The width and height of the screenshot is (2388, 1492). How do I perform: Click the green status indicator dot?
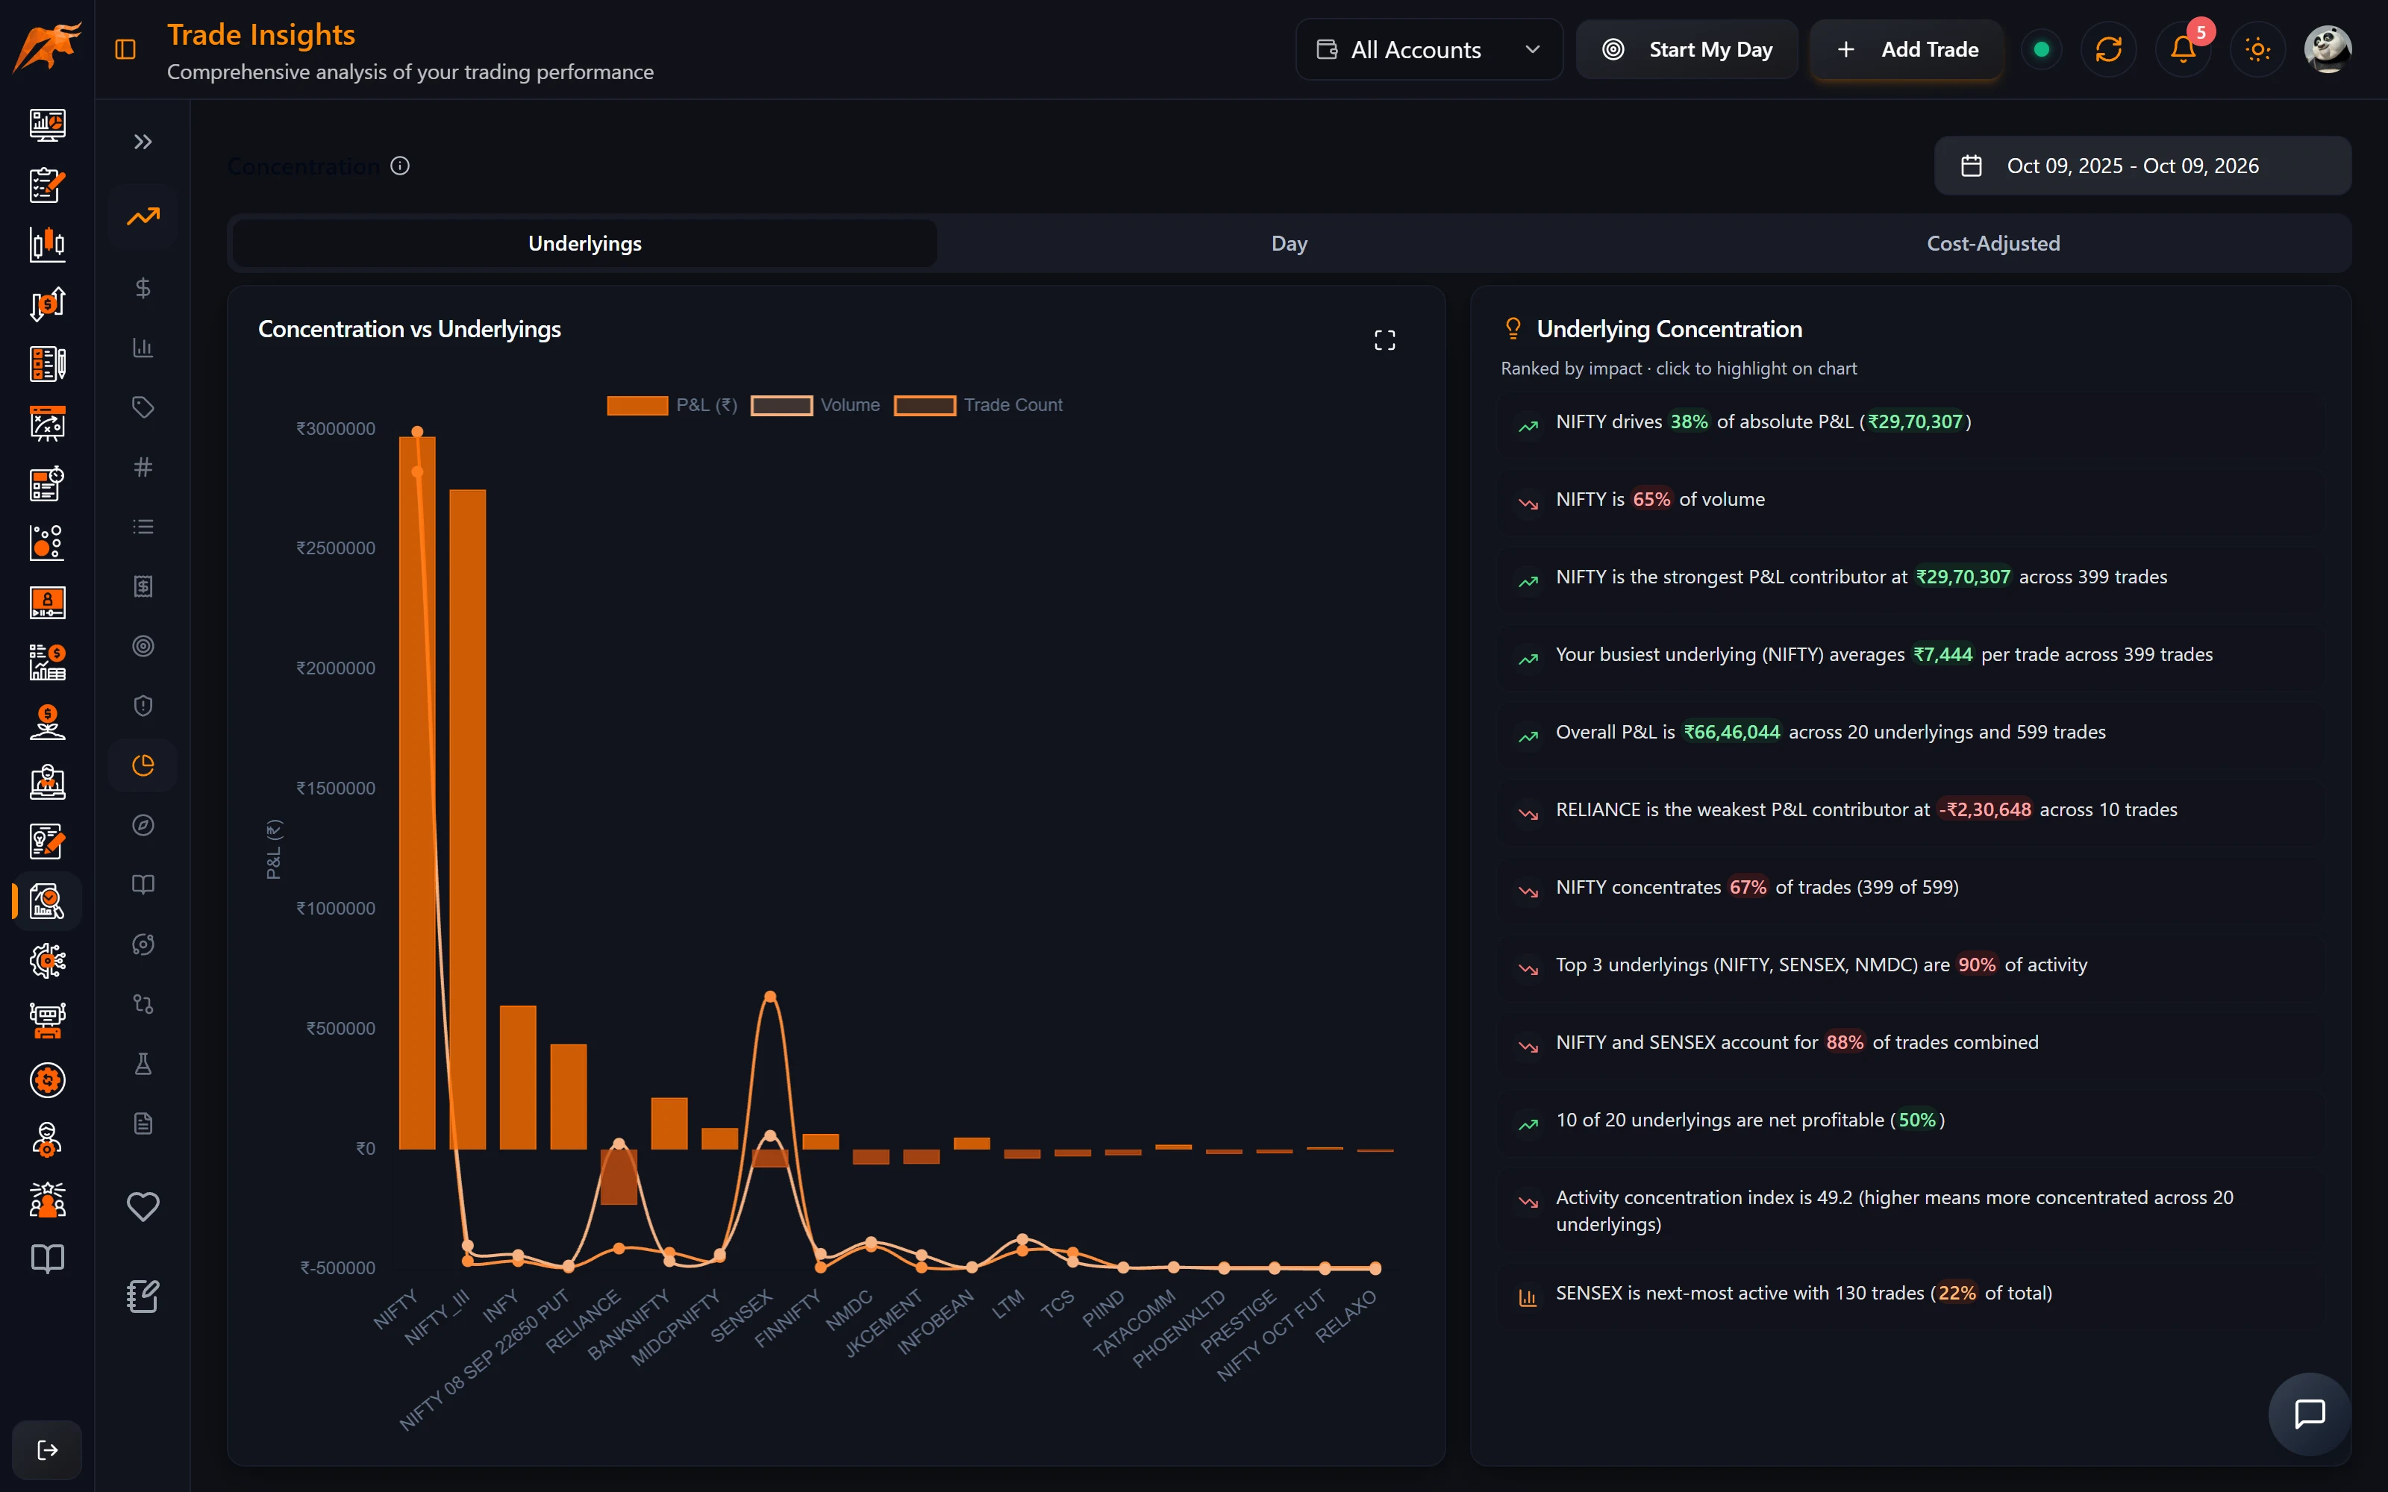[x=2042, y=49]
